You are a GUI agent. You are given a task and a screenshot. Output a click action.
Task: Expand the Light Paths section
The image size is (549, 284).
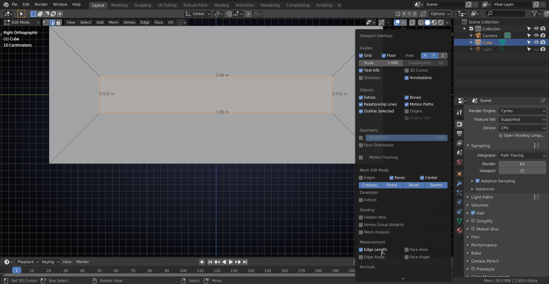click(x=483, y=197)
